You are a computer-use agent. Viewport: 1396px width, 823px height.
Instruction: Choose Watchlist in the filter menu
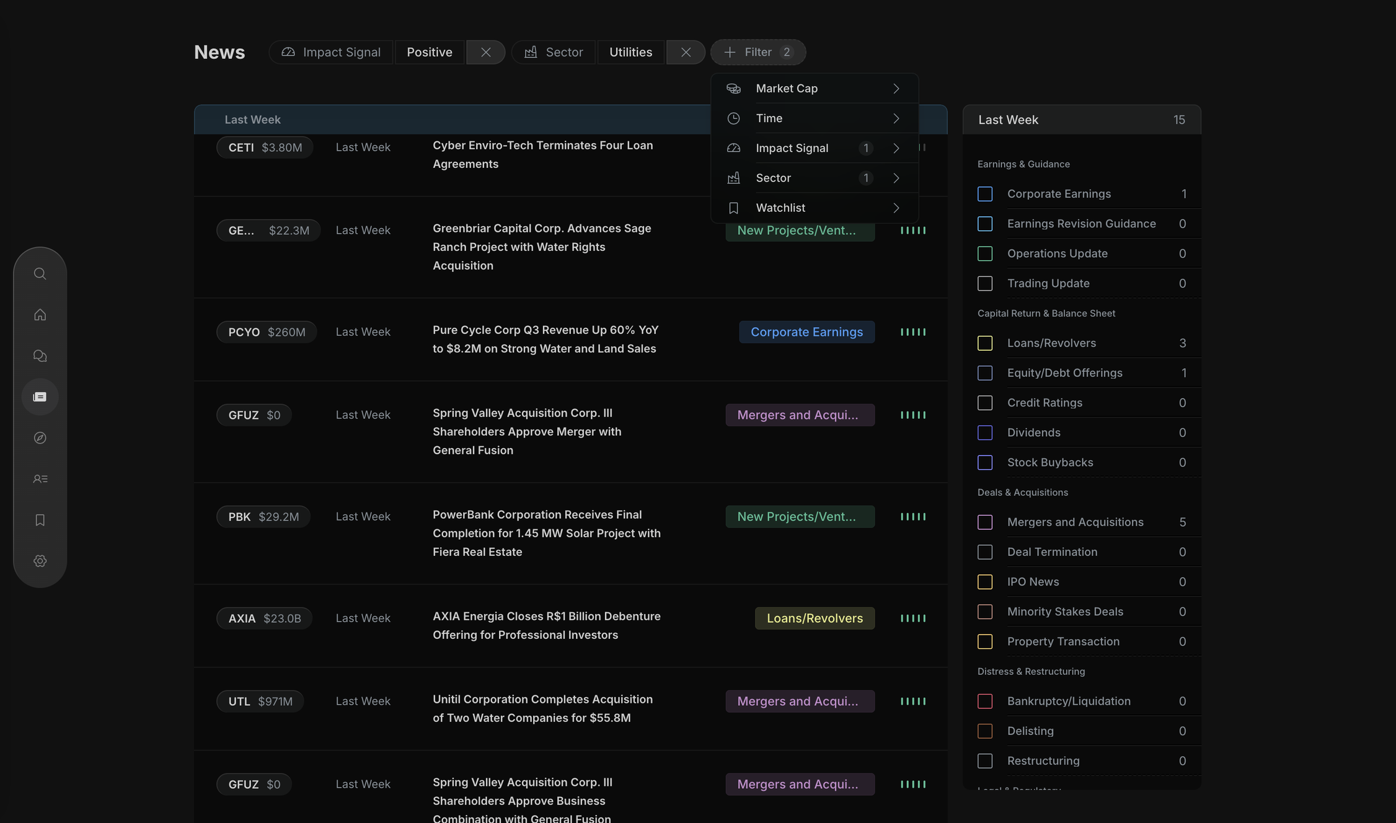click(815, 208)
